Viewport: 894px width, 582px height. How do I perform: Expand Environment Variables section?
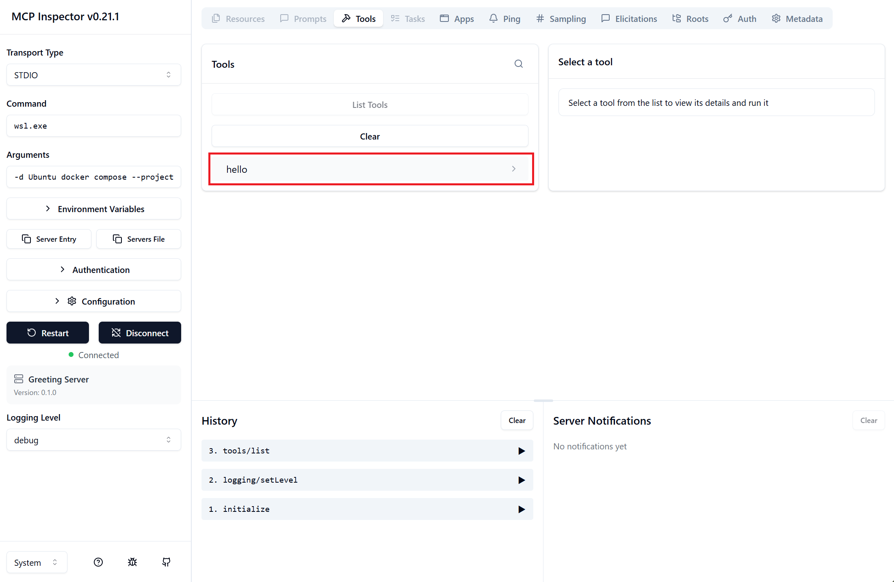pyautogui.click(x=94, y=209)
